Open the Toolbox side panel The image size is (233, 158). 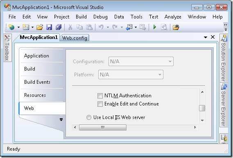[x=7, y=48]
